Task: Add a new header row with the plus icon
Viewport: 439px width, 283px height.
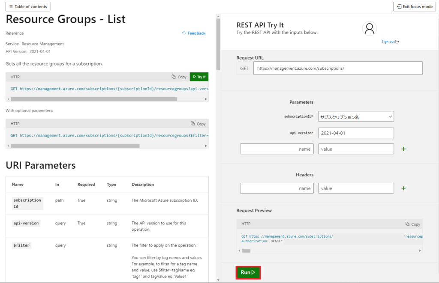Action: [x=403, y=188]
